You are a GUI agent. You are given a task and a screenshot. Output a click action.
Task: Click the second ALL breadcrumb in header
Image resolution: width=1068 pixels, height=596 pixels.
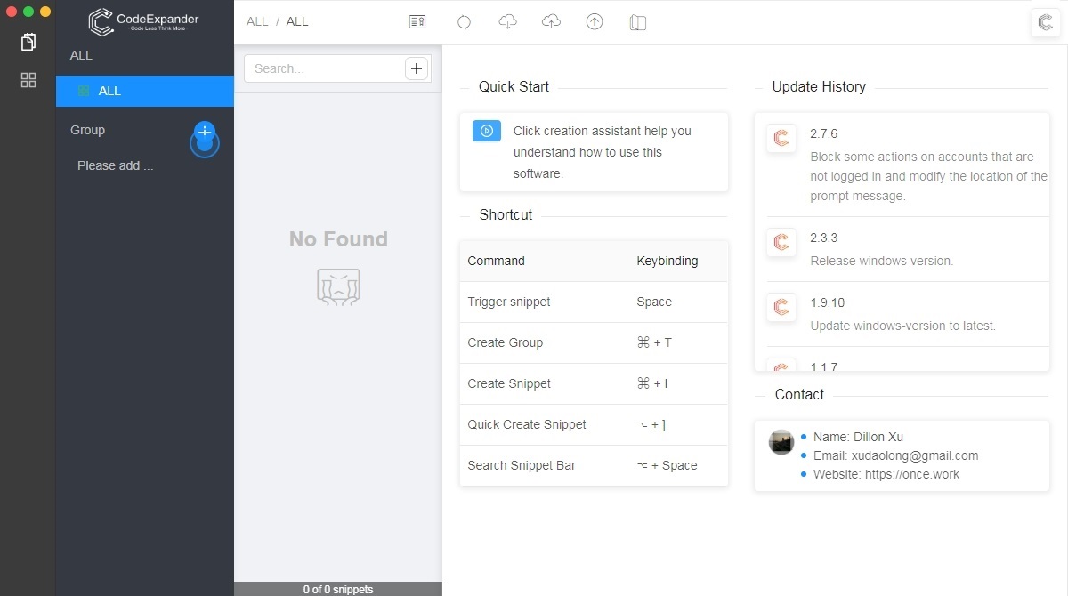[297, 21]
